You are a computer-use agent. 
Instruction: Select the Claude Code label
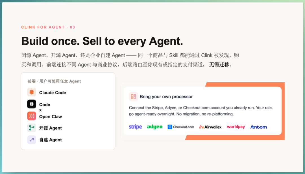(x=53, y=93)
